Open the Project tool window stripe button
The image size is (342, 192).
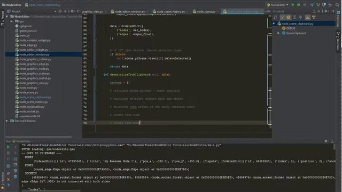click(2, 19)
